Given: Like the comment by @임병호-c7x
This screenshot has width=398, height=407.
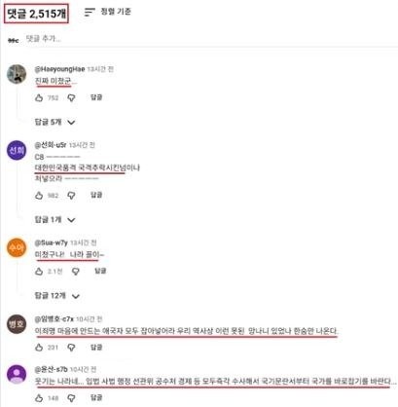Looking at the screenshot, I should [x=39, y=348].
